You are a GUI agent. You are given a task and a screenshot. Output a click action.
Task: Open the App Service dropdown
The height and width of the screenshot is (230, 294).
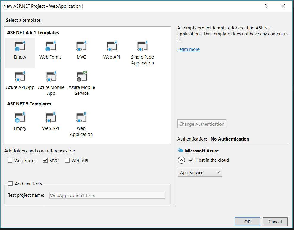(200, 172)
